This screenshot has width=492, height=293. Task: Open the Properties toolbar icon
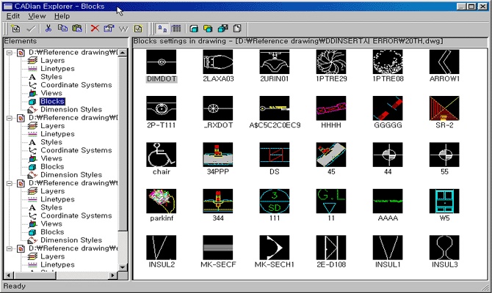point(109,29)
